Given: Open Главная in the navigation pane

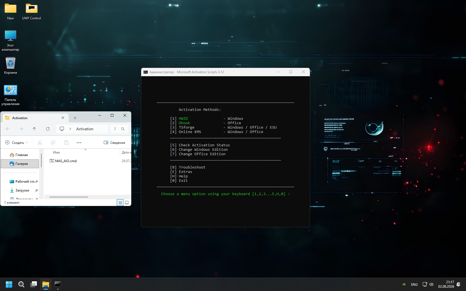Looking at the screenshot, I should 20,155.
